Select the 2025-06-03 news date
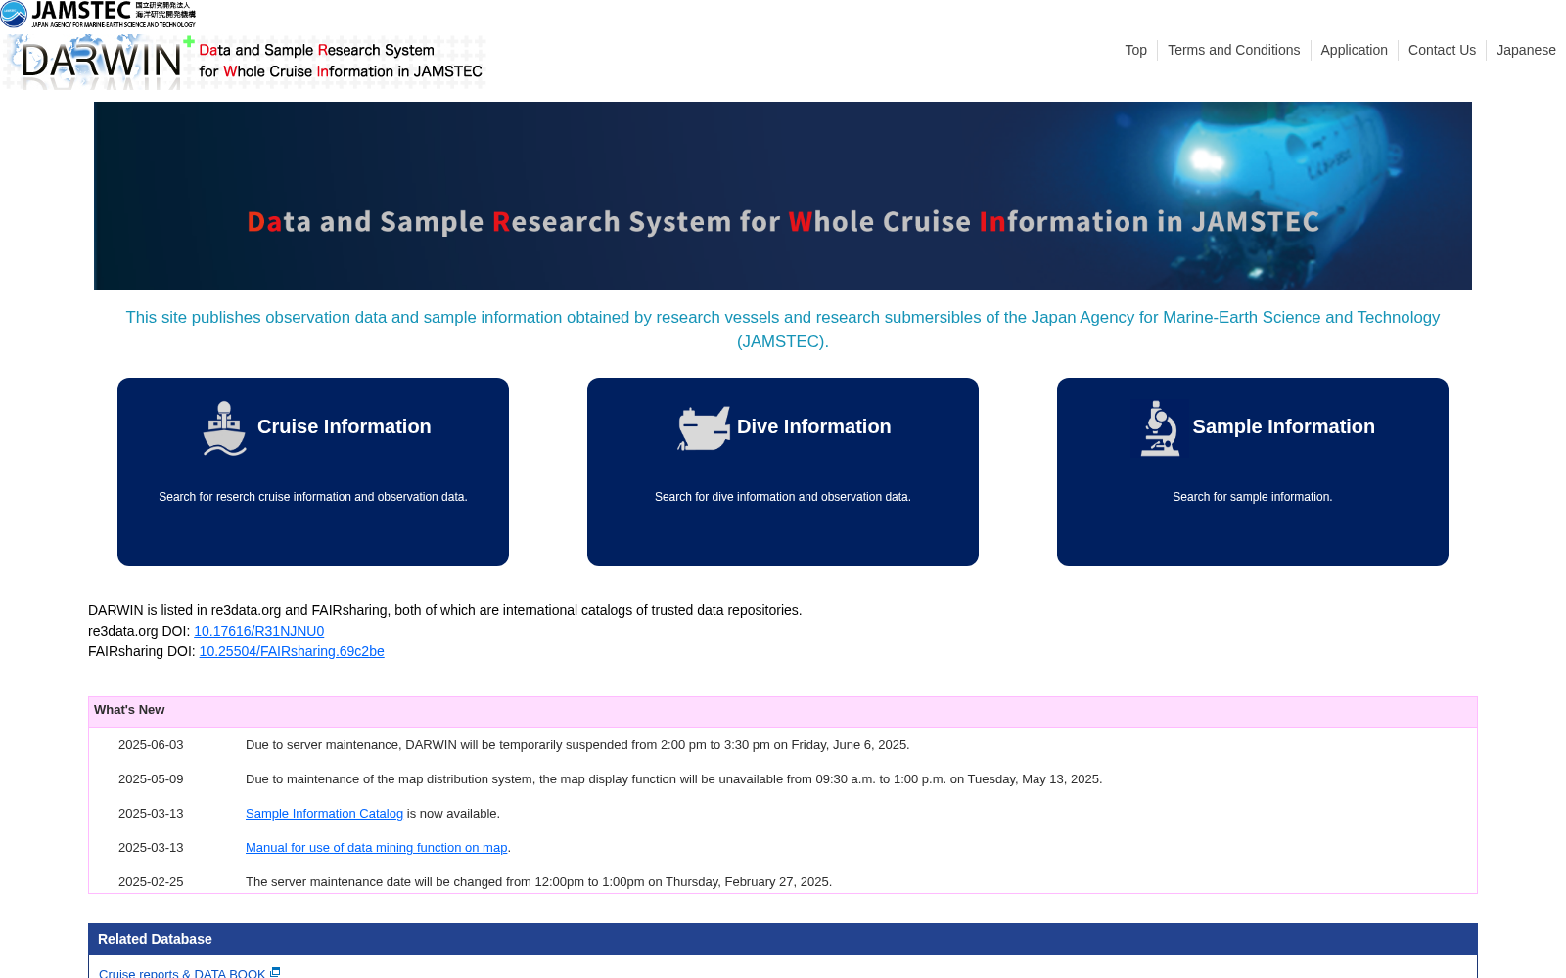Image resolution: width=1566 pixels, height=978 pixels. pyautogui.click(x=151, y=745)
